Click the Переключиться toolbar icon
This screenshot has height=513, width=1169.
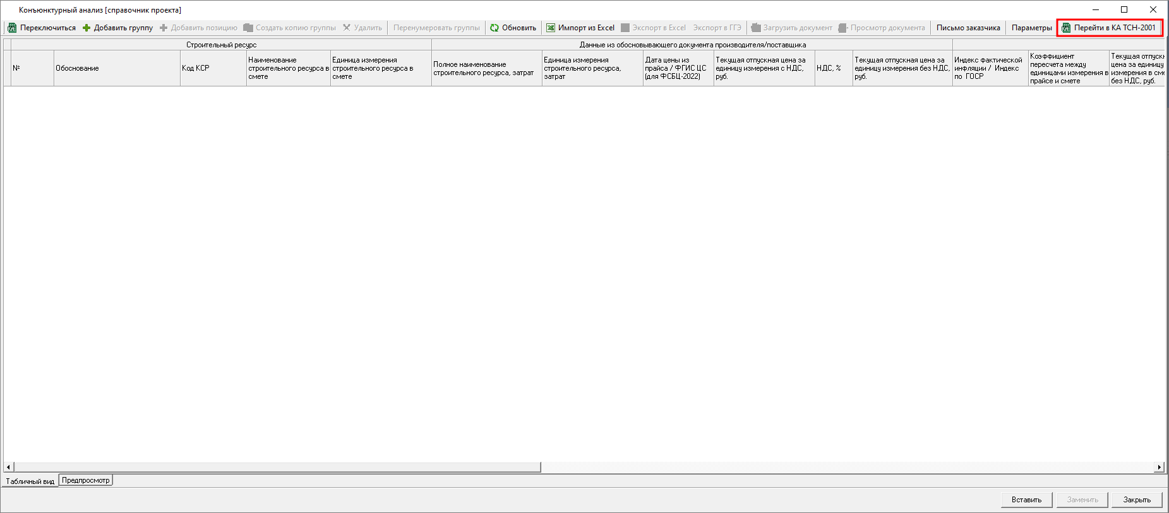(x=12, y=28)
